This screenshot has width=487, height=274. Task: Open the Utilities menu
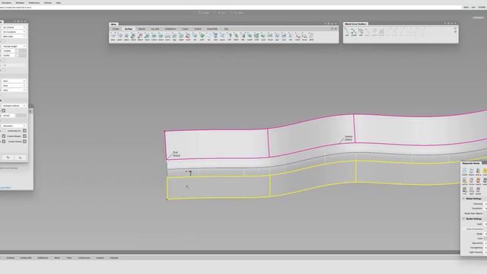tap(48, 2)
